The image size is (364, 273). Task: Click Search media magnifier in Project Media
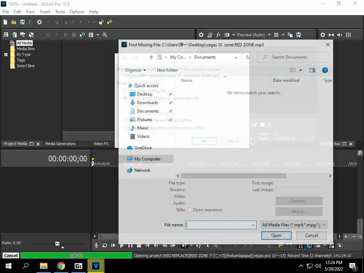[105, 35]
